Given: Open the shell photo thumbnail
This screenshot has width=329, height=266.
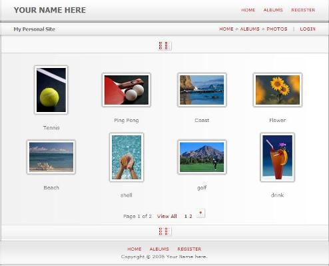Looking at the screenshot, I should tap(127, 157).
